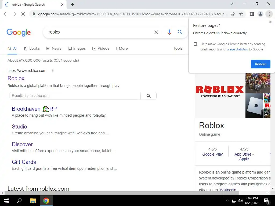Open the Studio sitelink
Image resolution: width=275 pixels, height=206 pixels.
click(19, 127)
